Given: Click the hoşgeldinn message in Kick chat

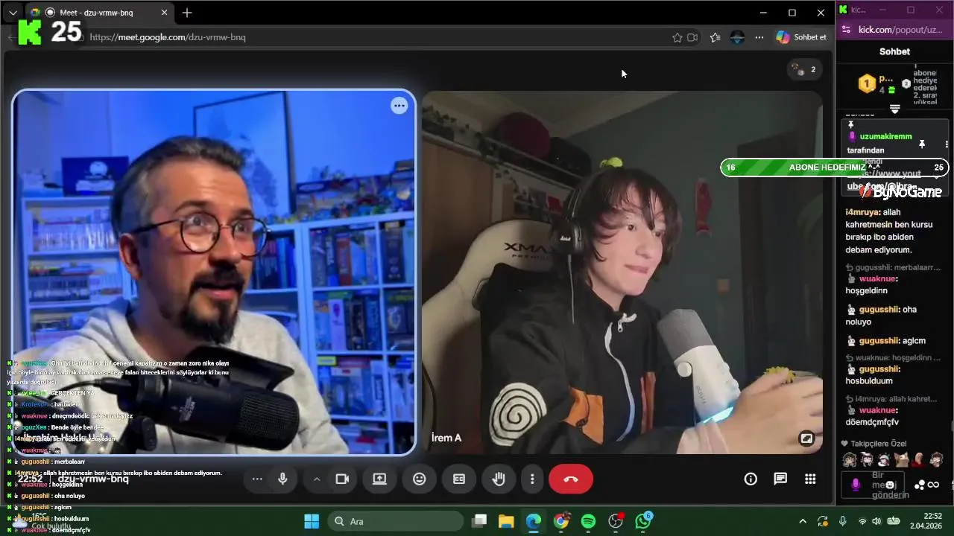Looking at the screenshot, I should point(867,291).
